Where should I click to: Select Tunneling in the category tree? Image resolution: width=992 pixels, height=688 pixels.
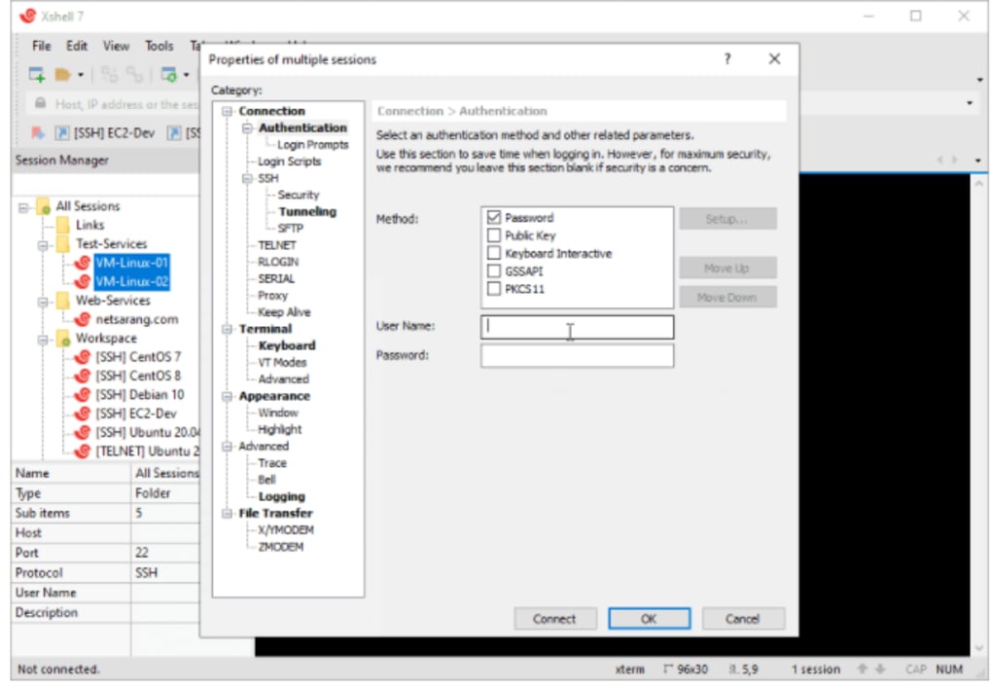point(307,211)
